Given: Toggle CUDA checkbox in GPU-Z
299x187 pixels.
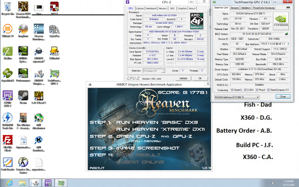Looking at the screenshot, I should point(245,90).
